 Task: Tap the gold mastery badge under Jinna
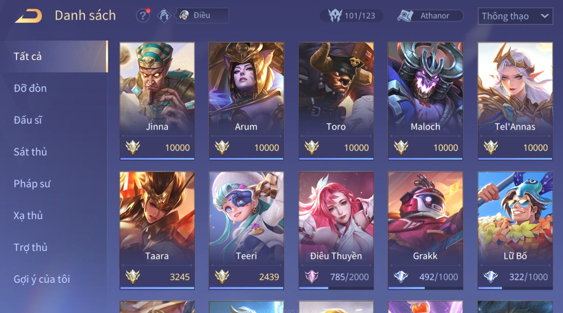133,148
